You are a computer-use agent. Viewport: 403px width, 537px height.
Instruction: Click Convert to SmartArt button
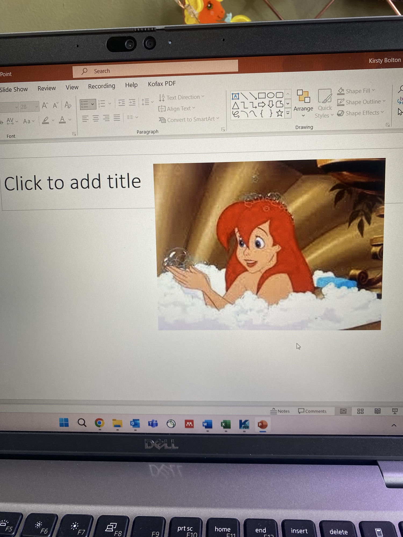pos(189,120)
